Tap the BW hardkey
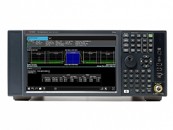 (x=133, y=40)
